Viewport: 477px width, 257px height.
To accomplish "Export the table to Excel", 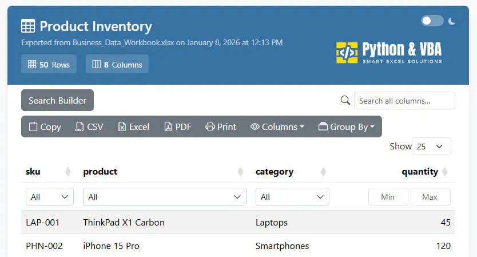I will click(133, 127).
